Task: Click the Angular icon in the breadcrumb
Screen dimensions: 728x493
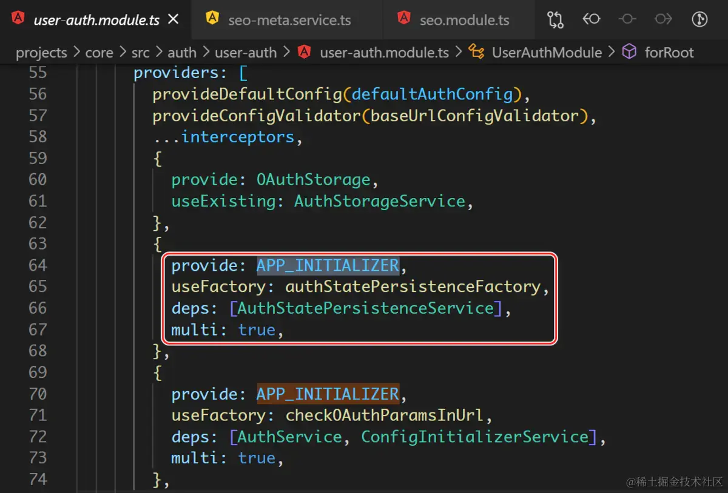Action: pyautogui.click(x=305, y=52)
